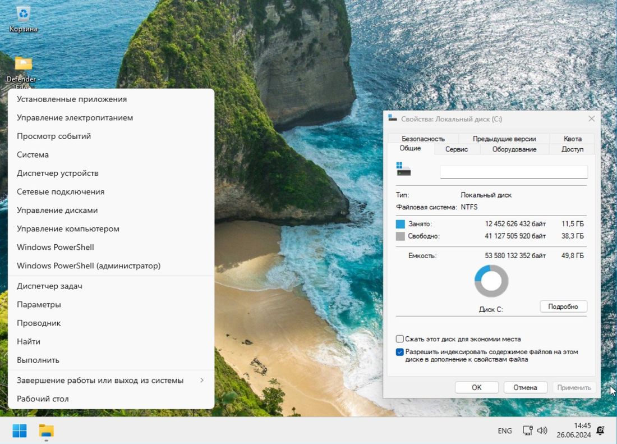The height and width of the screenshot is (444, 617).
Task: Click the Подробно button
Action: (563, 306)
